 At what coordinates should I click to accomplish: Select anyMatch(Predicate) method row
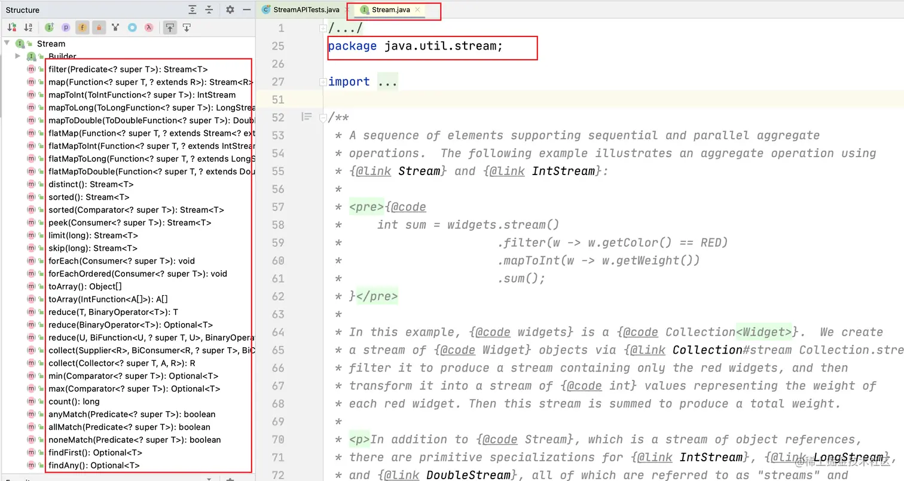132,414
